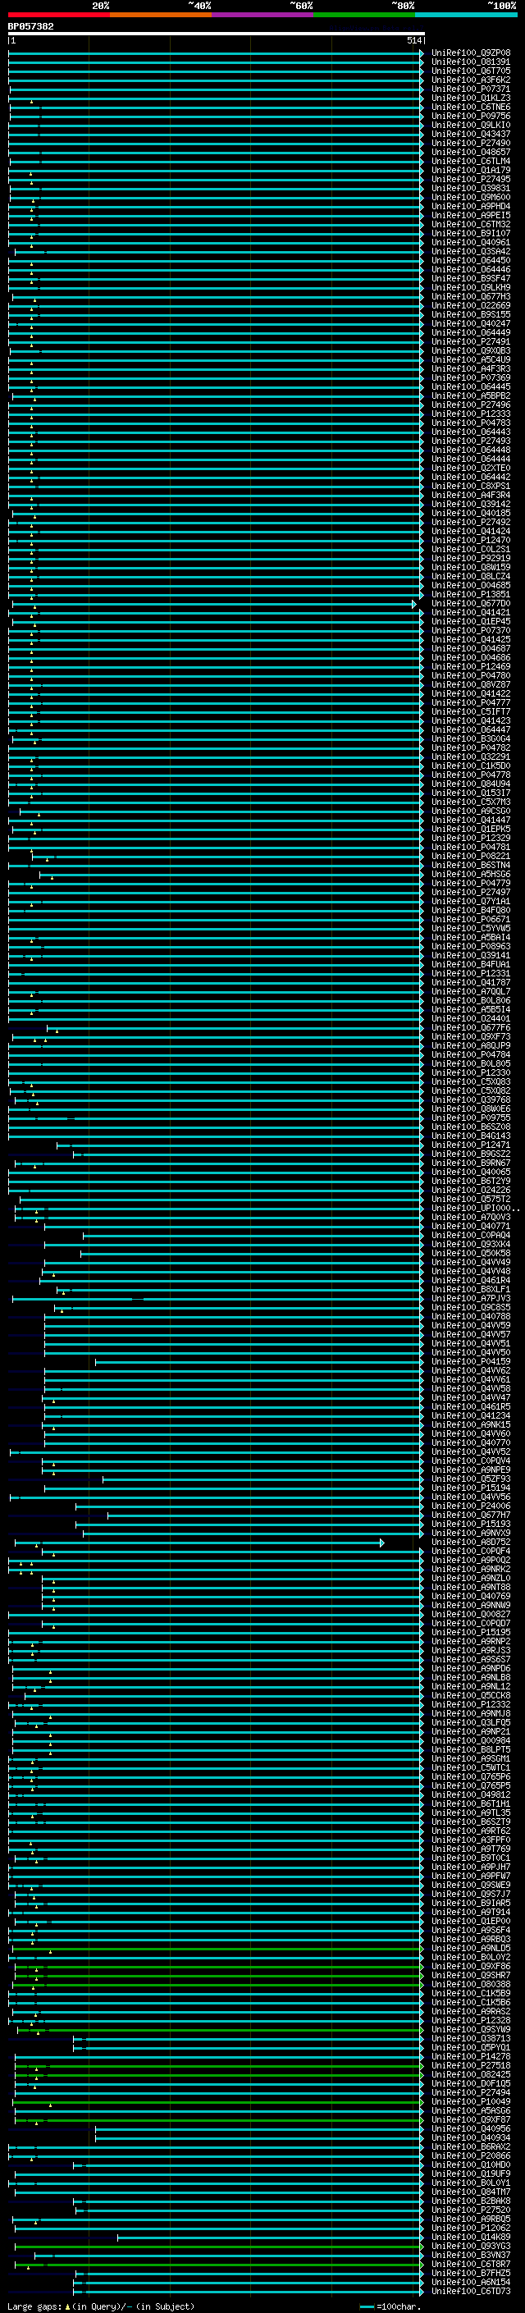This screenshot has width=525, height=2313.
Task: Select hit label UniRef100_C0PAQ4
Action: point(471,1236)
